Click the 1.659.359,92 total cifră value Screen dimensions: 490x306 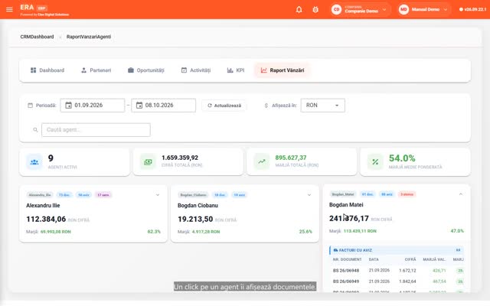click(x=180, y=158)
